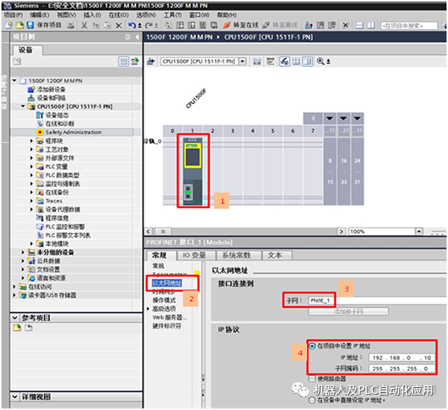Image resolution: width=448 pixels, height=410 pixels.
Task: Switch to 文本 properties tab
Action: click(x=275, y=255)
